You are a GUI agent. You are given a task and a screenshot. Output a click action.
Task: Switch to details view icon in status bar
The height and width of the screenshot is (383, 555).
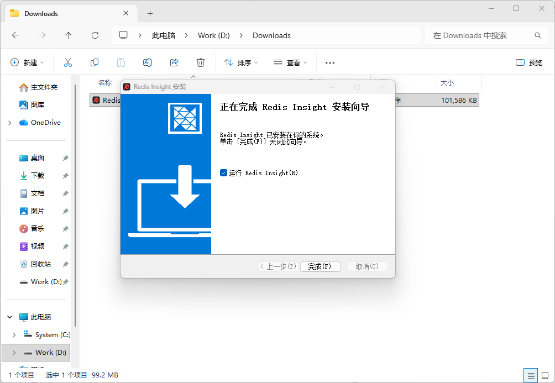[531, 376]
